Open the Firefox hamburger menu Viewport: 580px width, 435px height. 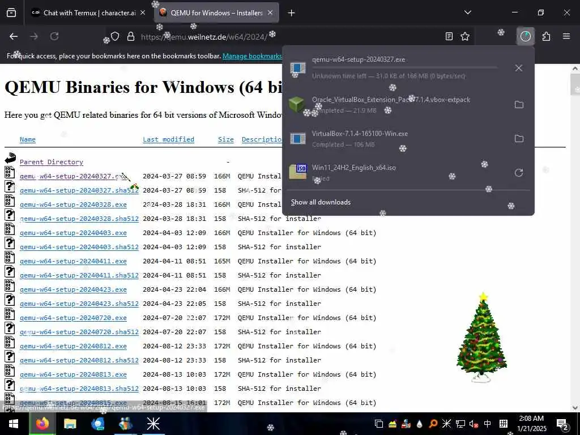click(x=566, y=36)
